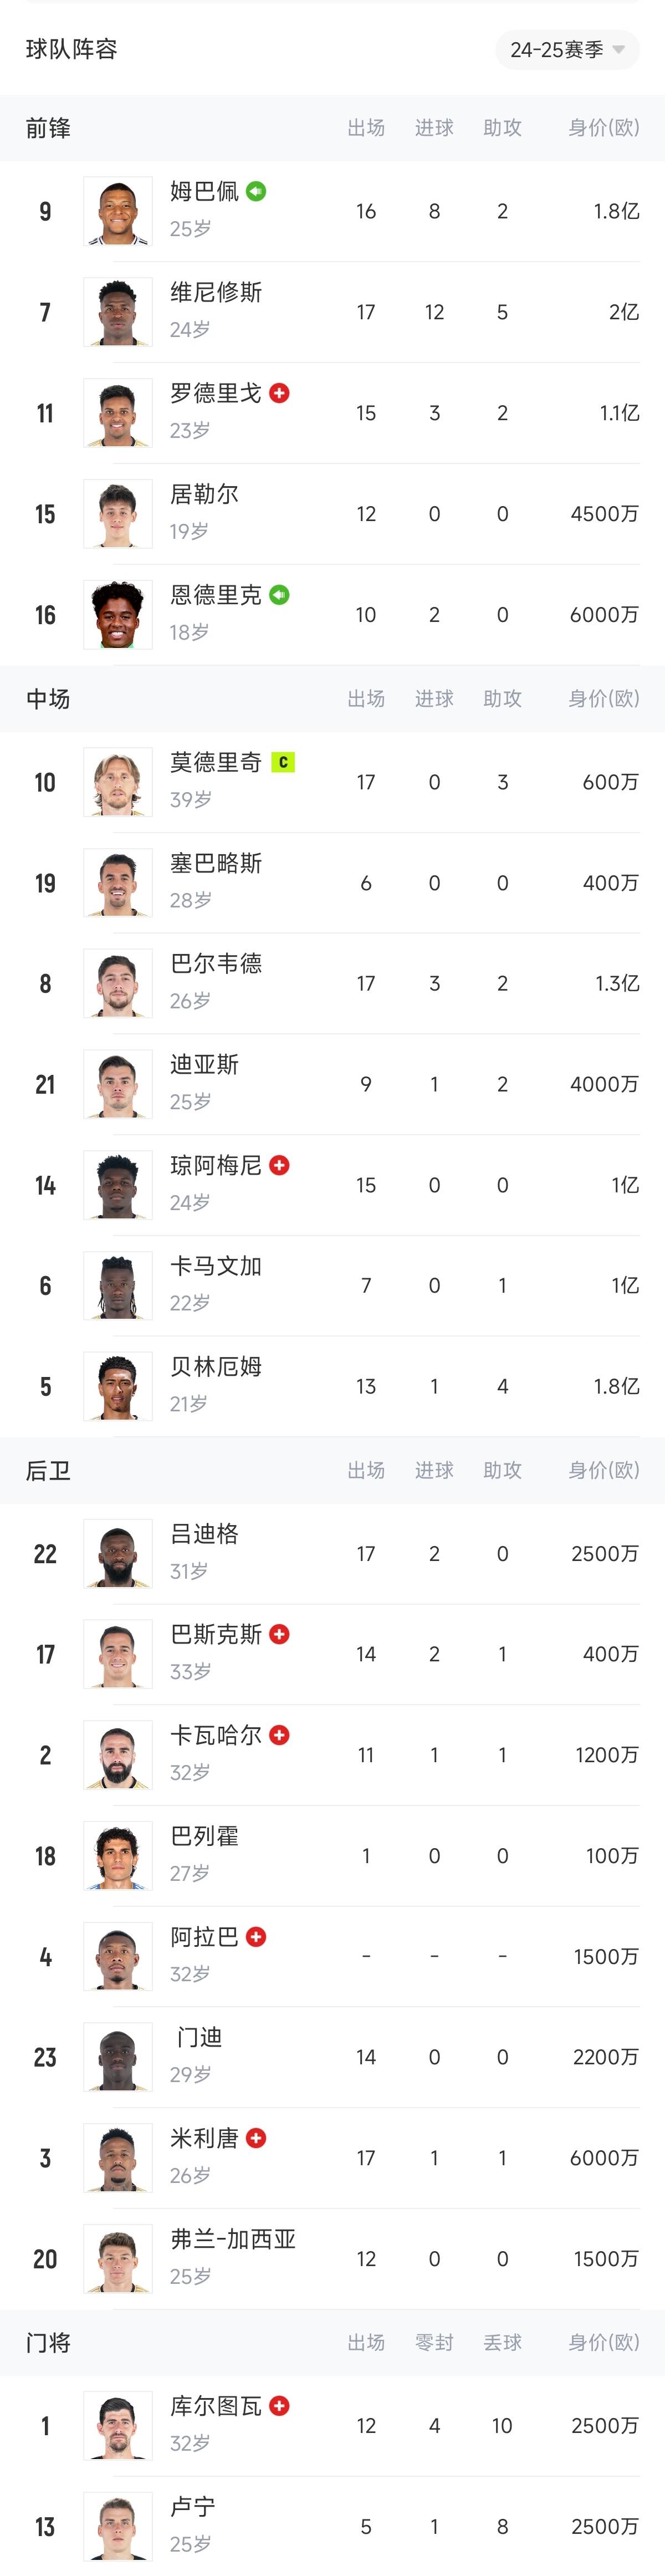Click the green icon beside 姆巴佩
665x2576 pixels.
[256, 191]
